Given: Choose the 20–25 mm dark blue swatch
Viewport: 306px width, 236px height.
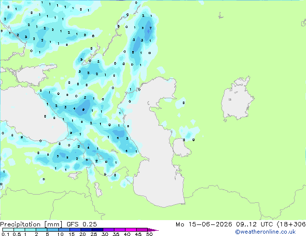Looking at the screenshot, I should (86, 230).
